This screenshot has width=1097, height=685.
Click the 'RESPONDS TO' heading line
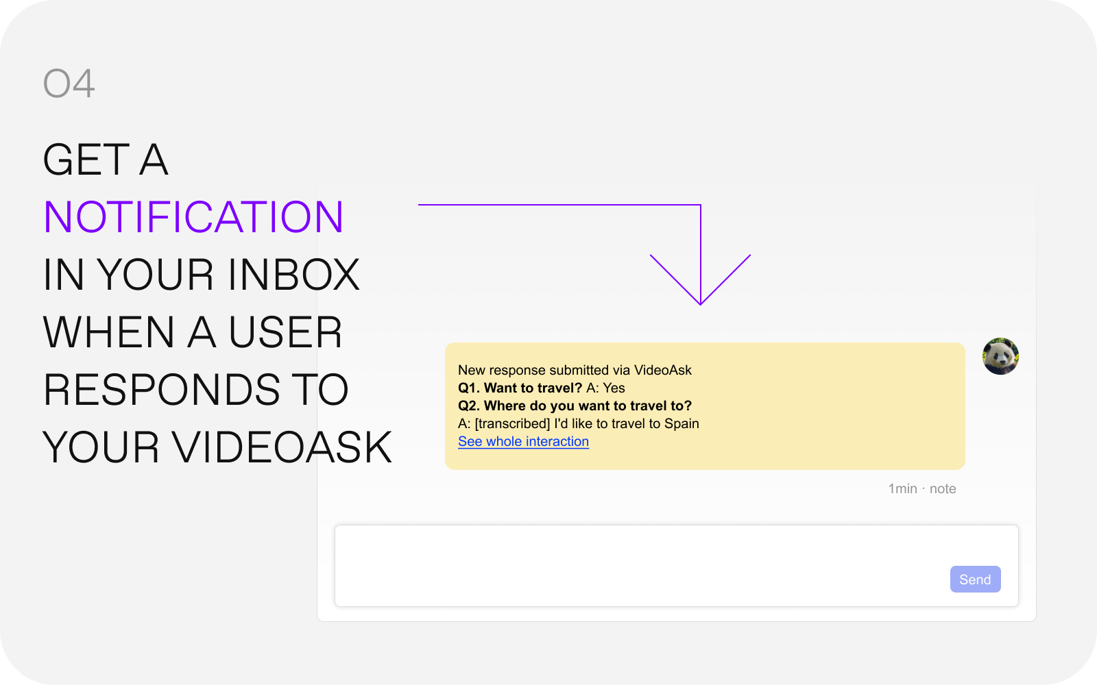click(x=196, y=390)
